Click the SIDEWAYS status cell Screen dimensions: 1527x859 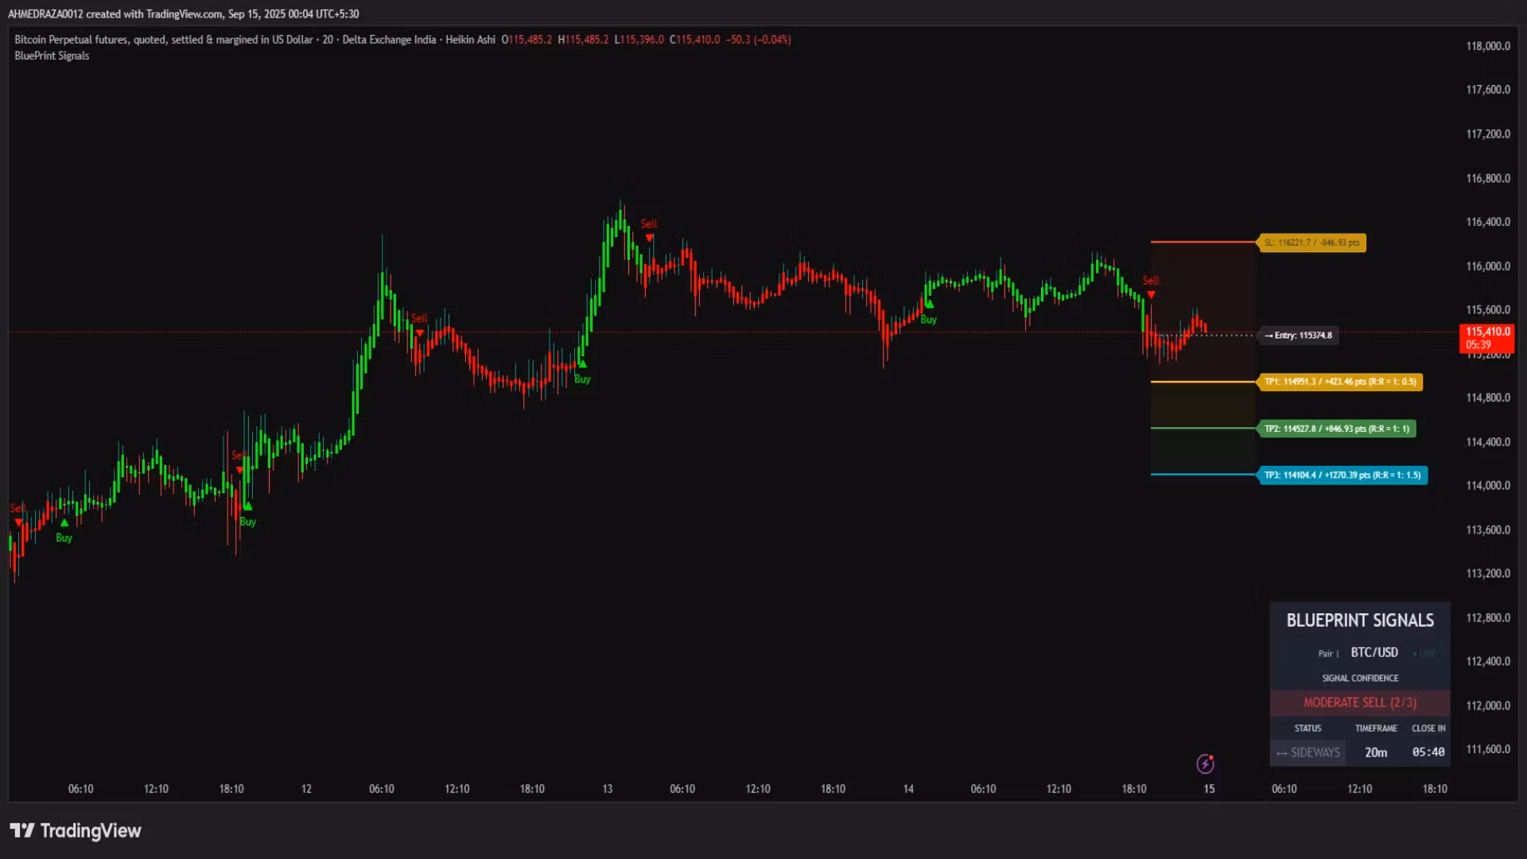(1307, 752)
